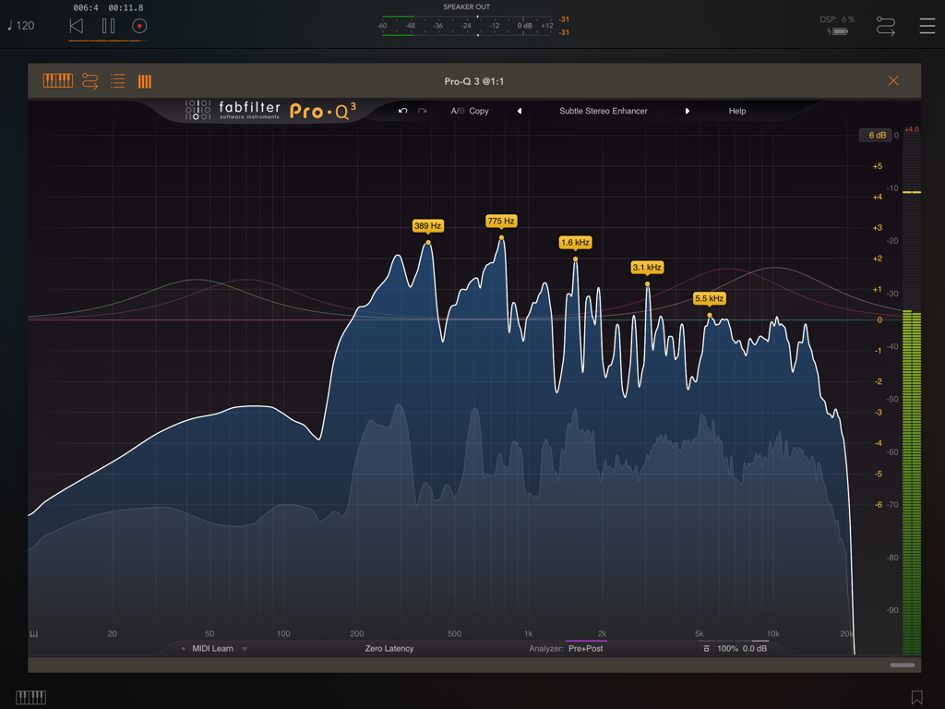Toggle the record button in the transport
This screenshot has height=709, width=945.
139,26
